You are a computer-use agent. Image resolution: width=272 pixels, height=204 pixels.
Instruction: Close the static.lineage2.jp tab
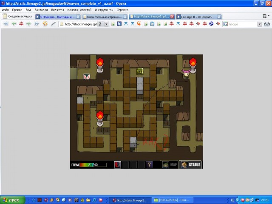pyautogui.click(x=172, y=17)
